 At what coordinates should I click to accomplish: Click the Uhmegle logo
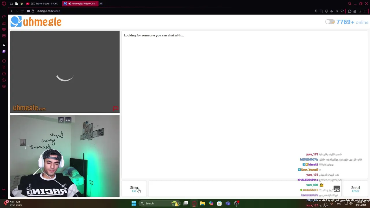(36, 22)
